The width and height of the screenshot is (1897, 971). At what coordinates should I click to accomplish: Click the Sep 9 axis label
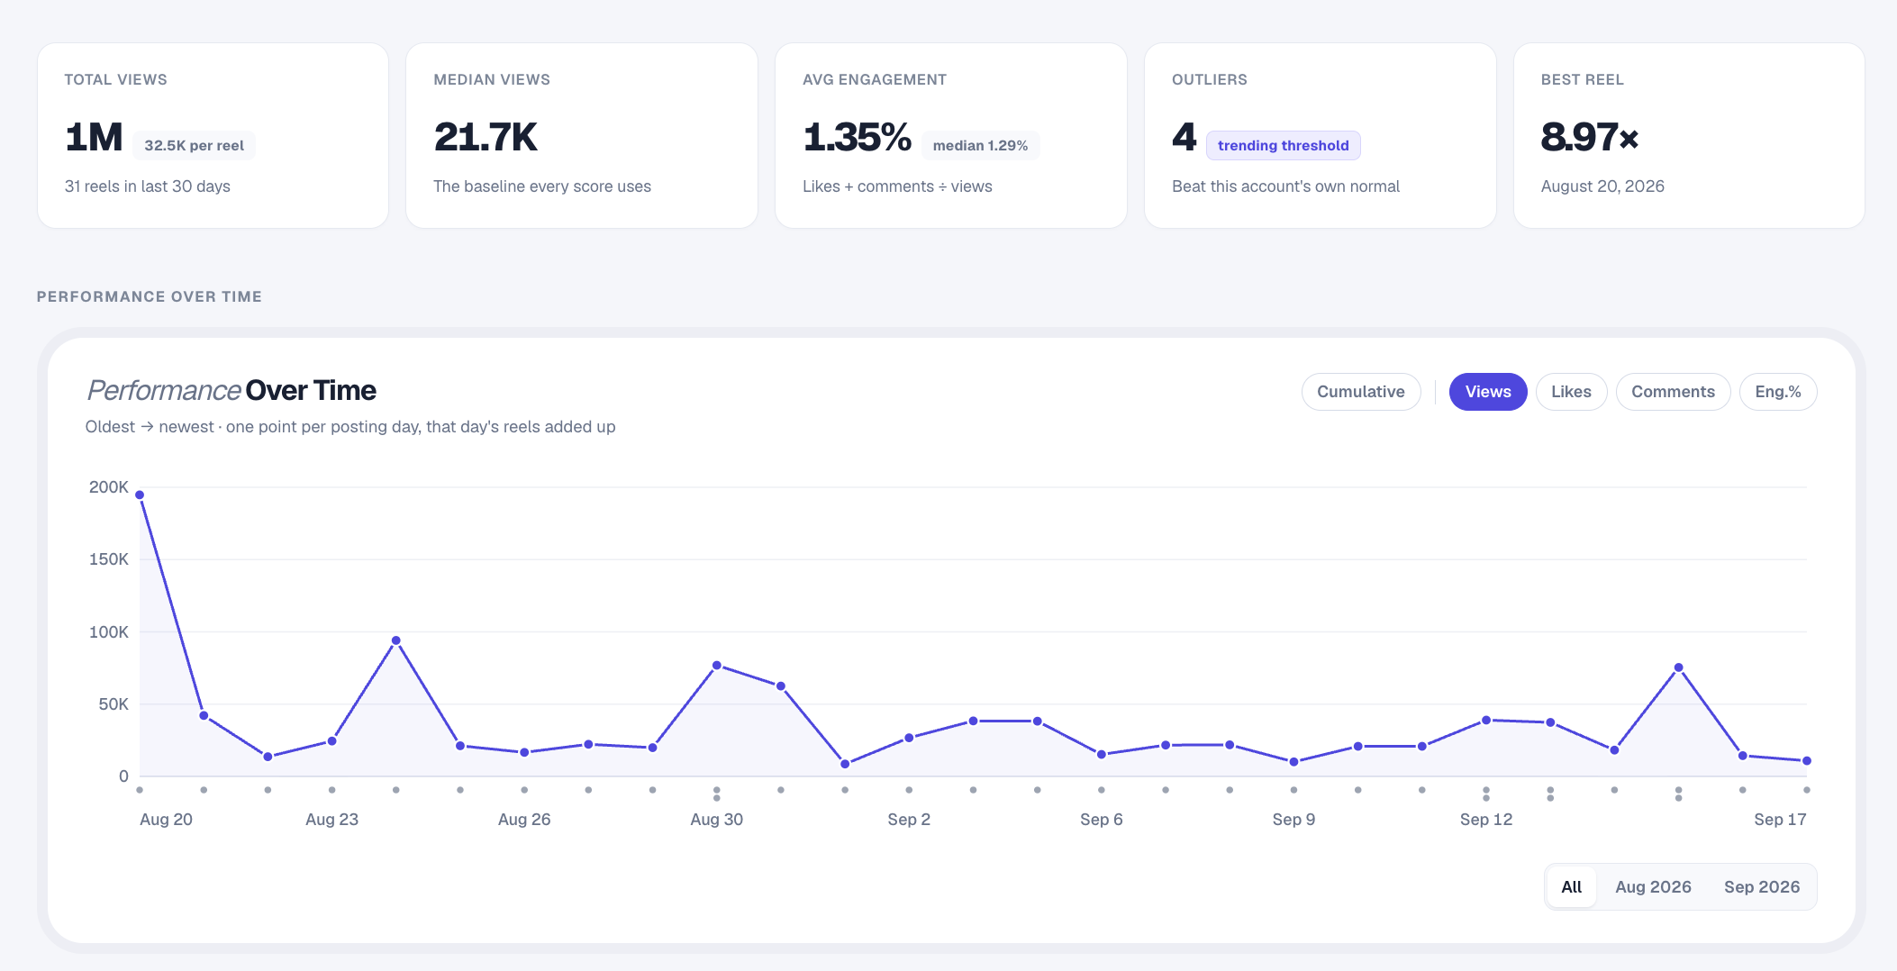(x=1293, y=820)
